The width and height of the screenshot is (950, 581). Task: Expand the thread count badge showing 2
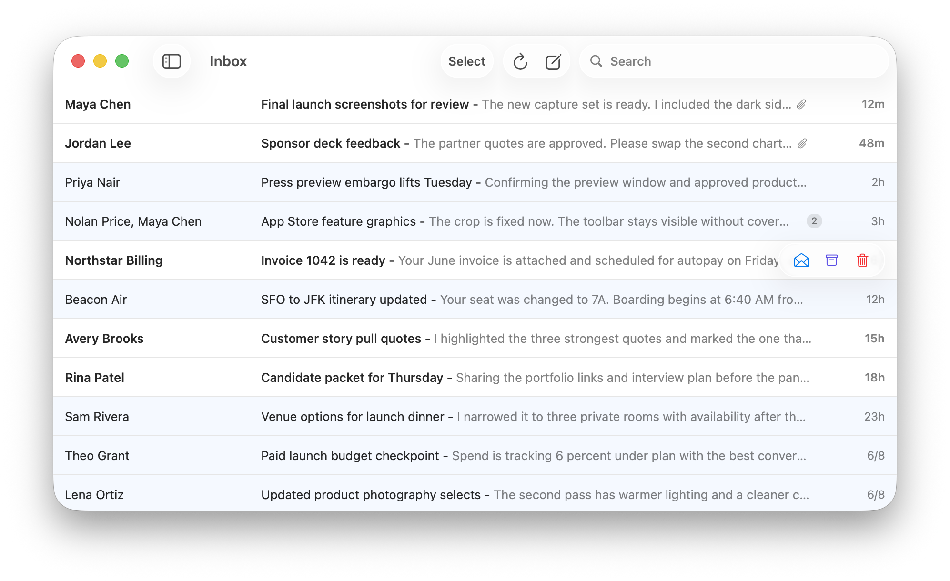(x=814, y=221)
